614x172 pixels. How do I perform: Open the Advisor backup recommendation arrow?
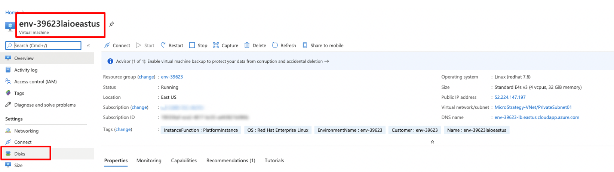(326, 61)
